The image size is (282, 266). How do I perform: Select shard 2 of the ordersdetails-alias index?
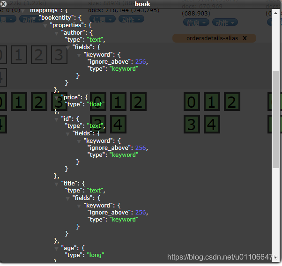pyautogui.click(x=232, y=102)
